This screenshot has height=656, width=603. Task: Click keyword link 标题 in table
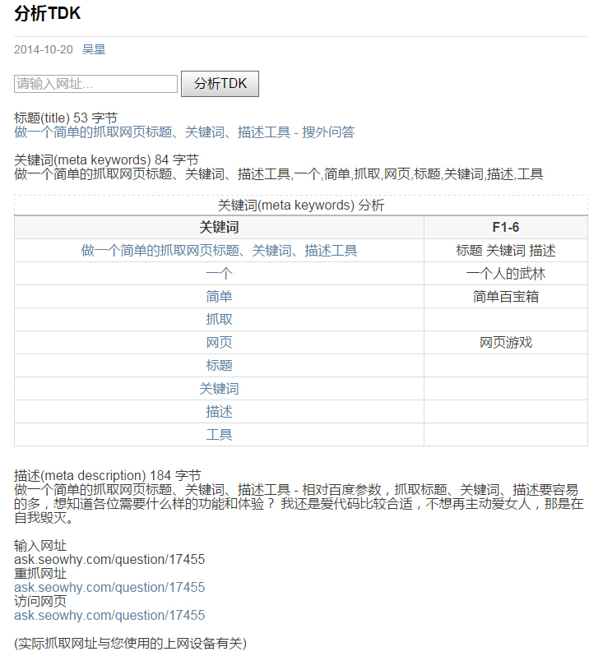(219, 366)
